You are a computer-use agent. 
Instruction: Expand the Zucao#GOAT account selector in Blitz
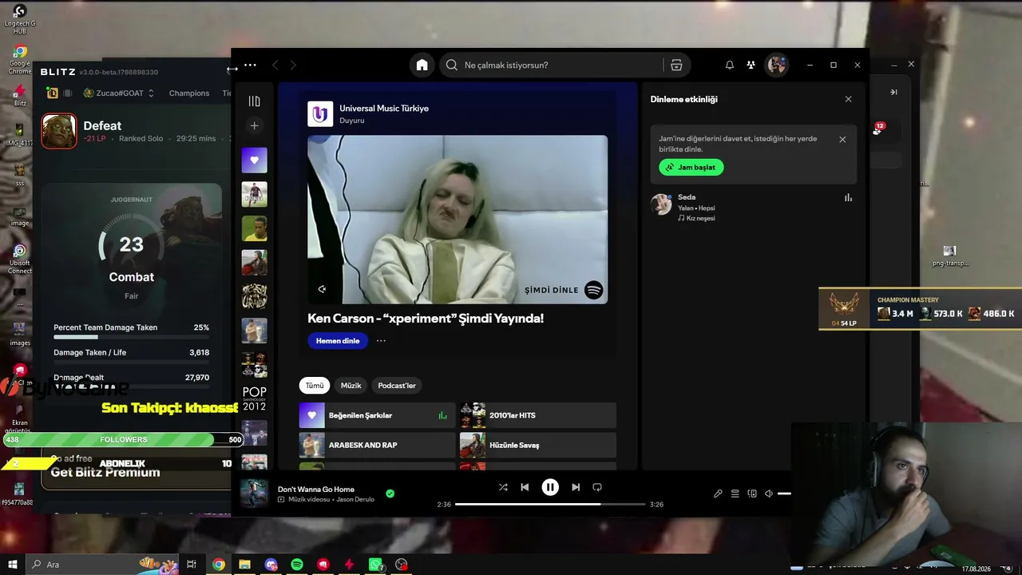(x=119, y=93)
